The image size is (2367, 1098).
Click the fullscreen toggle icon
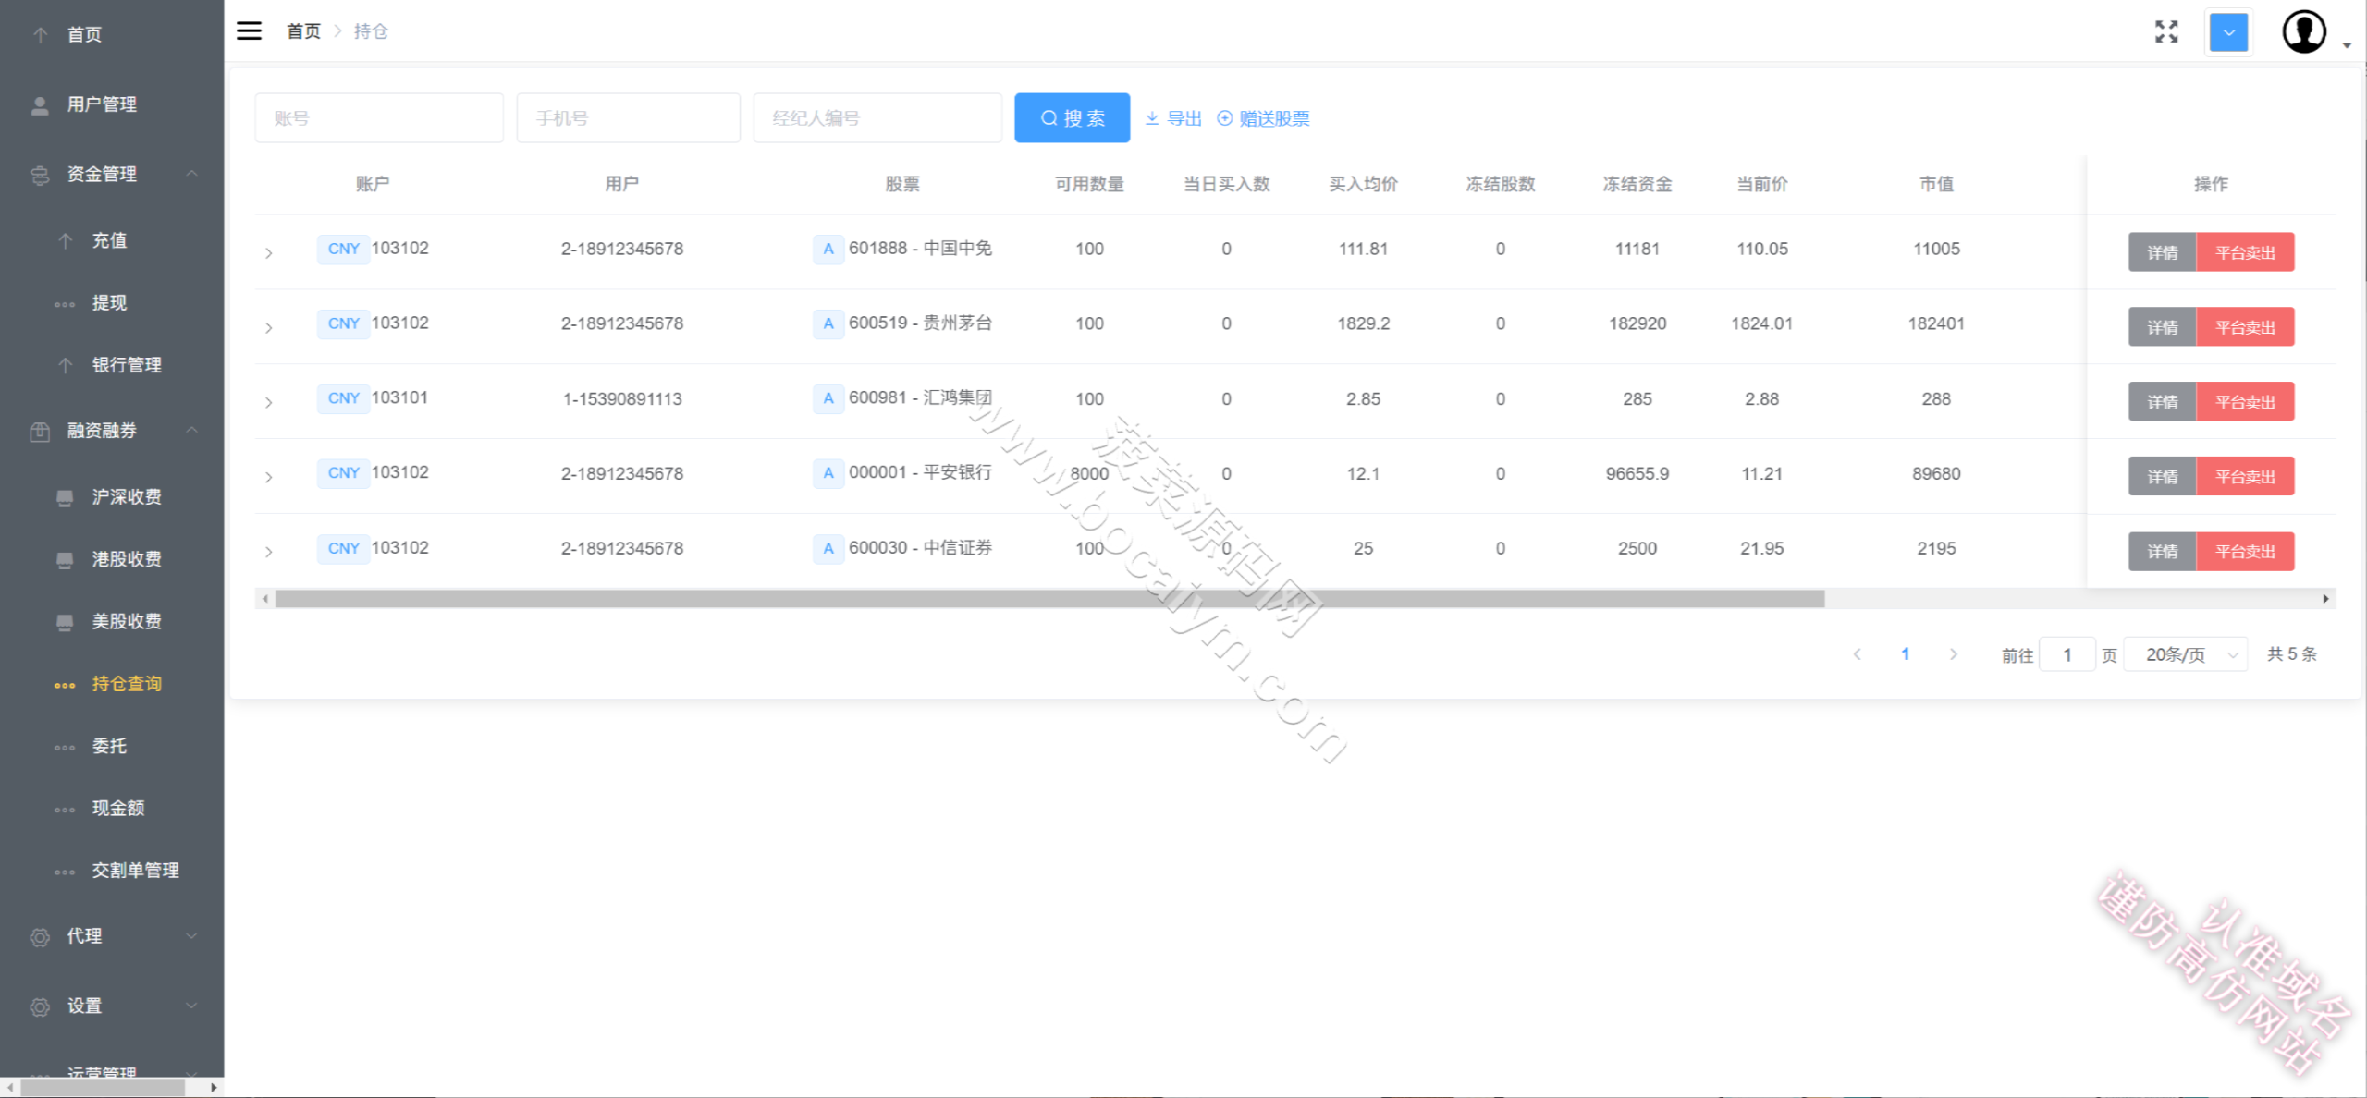click(2166, 31)
